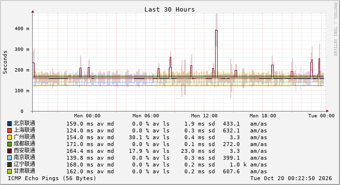Click the 'Tue 00:00' time axis label
340x185 pixels.
coord(321,116)
